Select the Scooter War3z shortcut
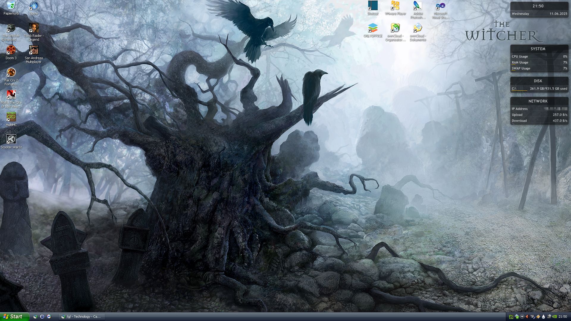This screenshot has height=321, width=571. [x=11, y=142]
